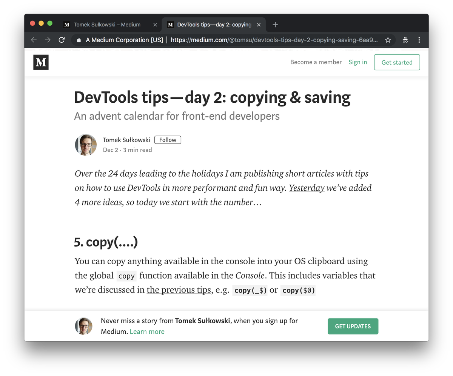The width and height of the screenshot is (453, 376).
Task: Click the A Medium Corporation [US] certificate label
Action: pyautogui.click(x=124, y=40)
